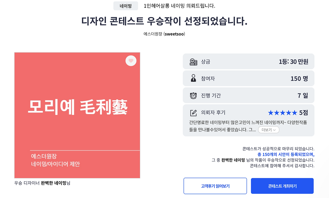The image size is (329, 198).
Task: Click the coin stack prize money icon
Action: 194,61
